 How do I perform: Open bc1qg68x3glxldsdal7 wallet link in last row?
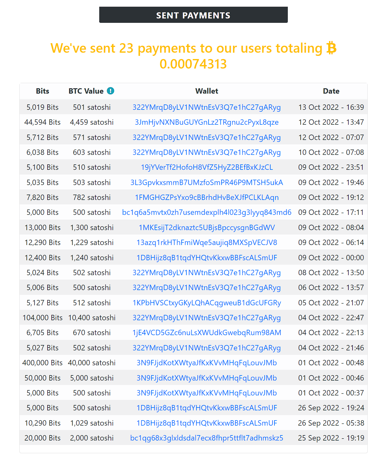pyautogui.click(x=207, y=438)
